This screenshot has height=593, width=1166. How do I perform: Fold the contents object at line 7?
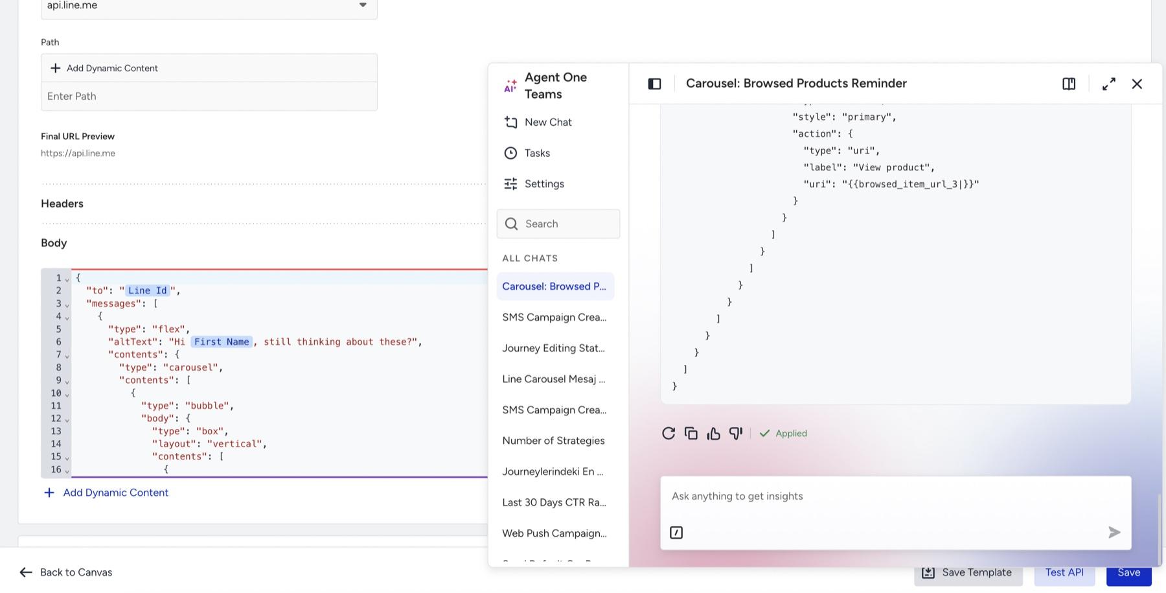[67, 356]
